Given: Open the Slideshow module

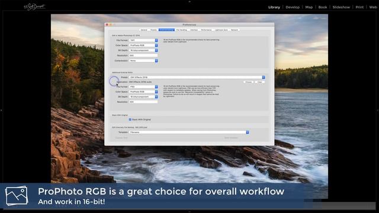Looking at the screenshot, I should [341, 7].
